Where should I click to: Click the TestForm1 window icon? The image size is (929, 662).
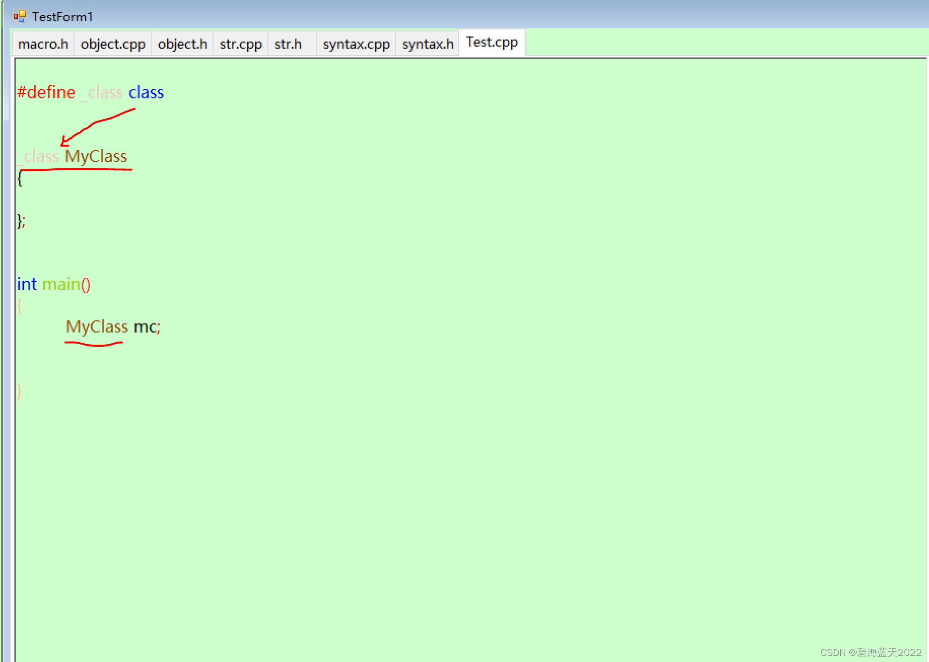[19, 17]
